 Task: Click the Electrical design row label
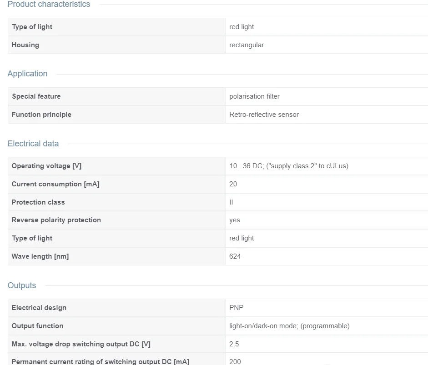click(x=39, y=308)
